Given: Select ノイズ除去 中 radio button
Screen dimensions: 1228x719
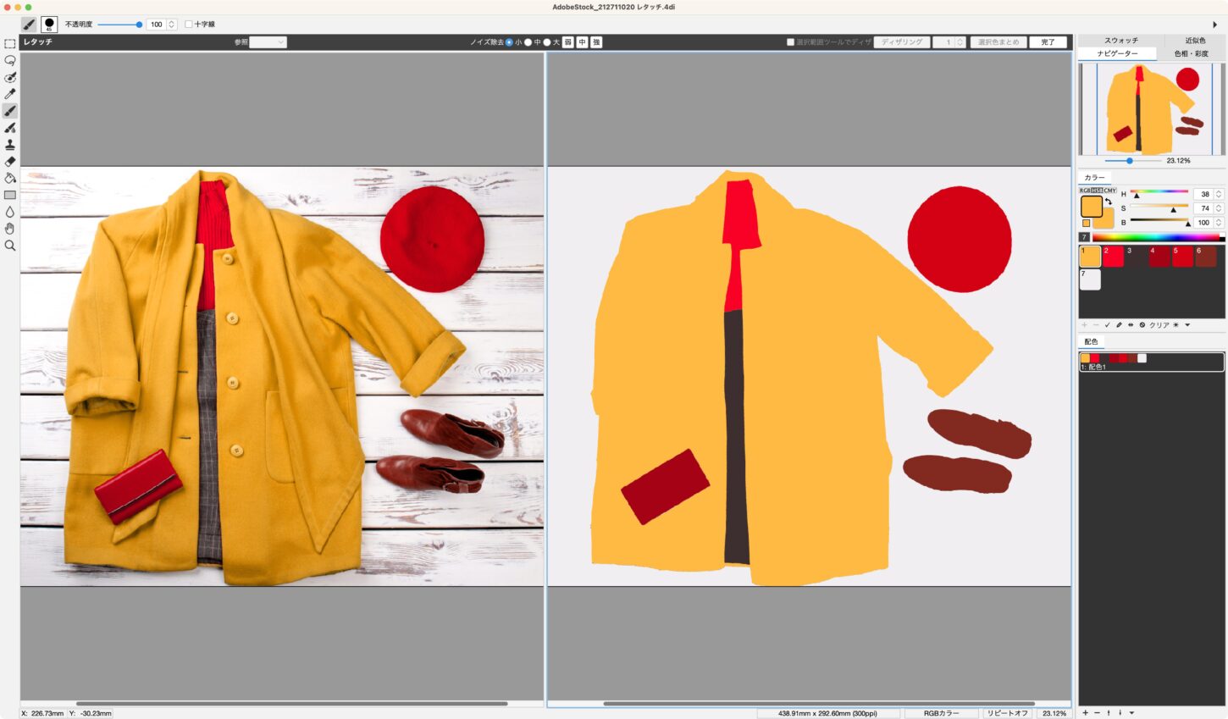Looking at the screenshot, I should (x=528, y=42).
